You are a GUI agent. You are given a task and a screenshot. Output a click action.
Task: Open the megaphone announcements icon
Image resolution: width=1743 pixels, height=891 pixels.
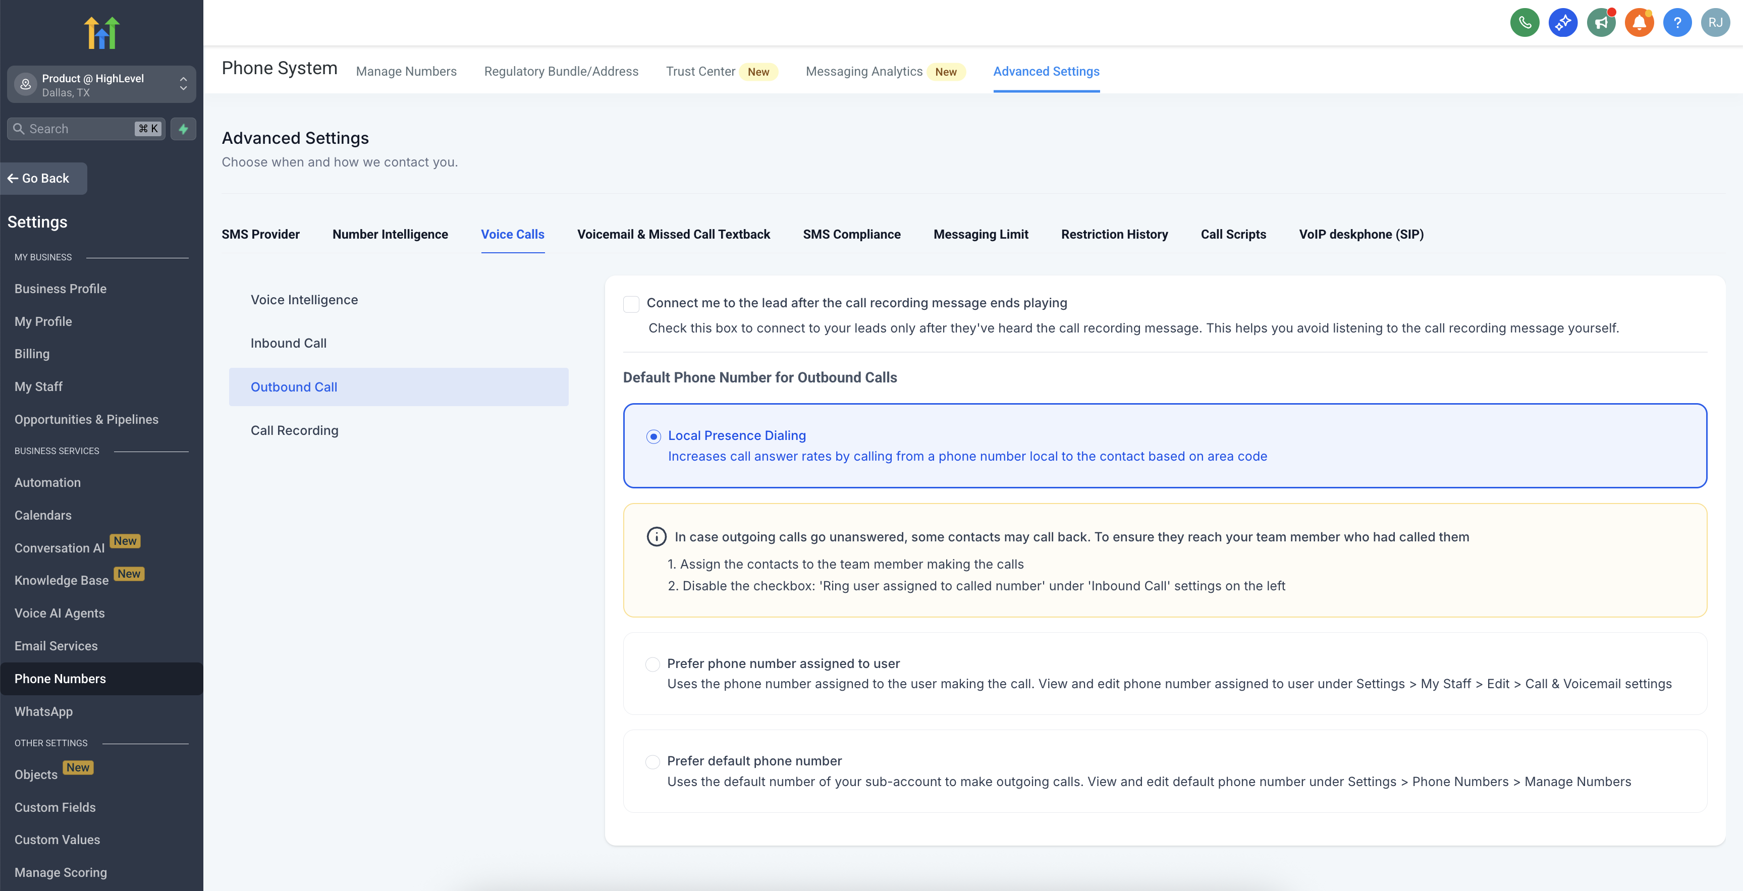(x=1601, y=23)
